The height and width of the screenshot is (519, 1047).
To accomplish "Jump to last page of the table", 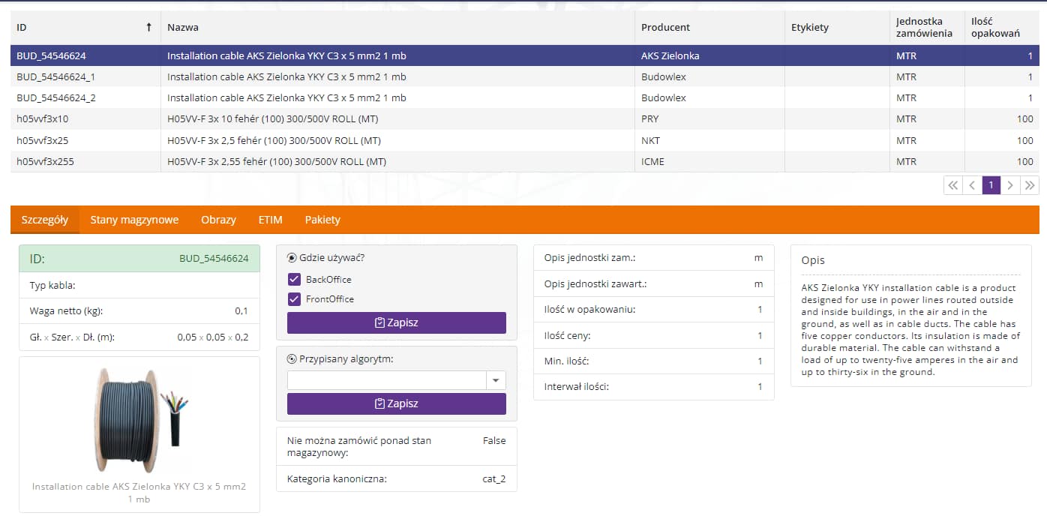I will [1030, 185].
